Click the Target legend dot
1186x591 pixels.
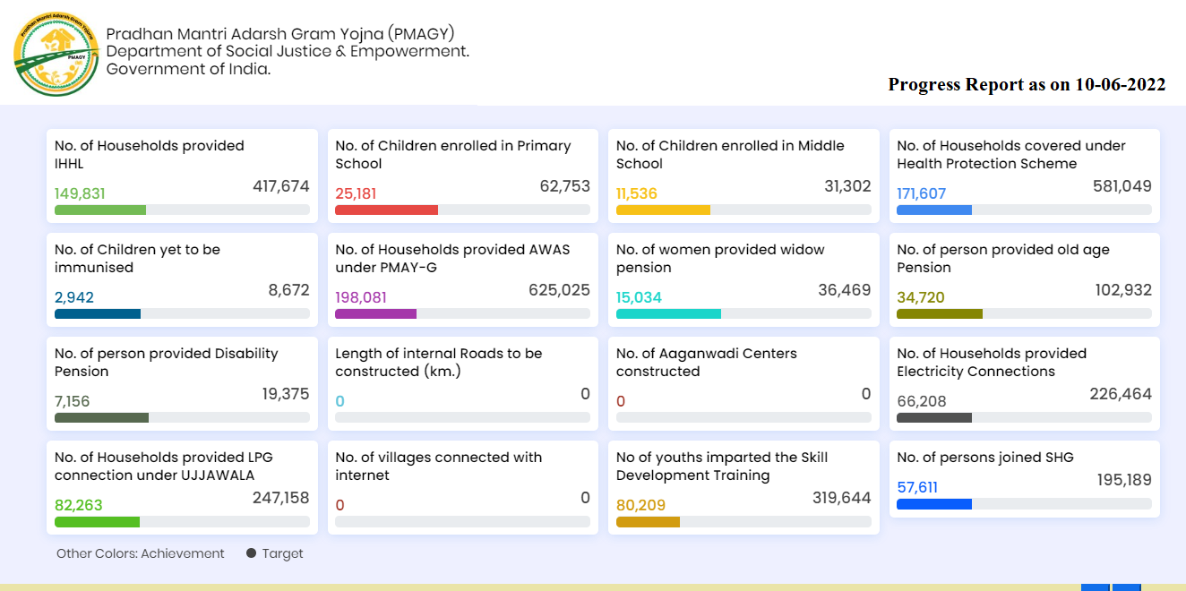[x=252, y=553]
